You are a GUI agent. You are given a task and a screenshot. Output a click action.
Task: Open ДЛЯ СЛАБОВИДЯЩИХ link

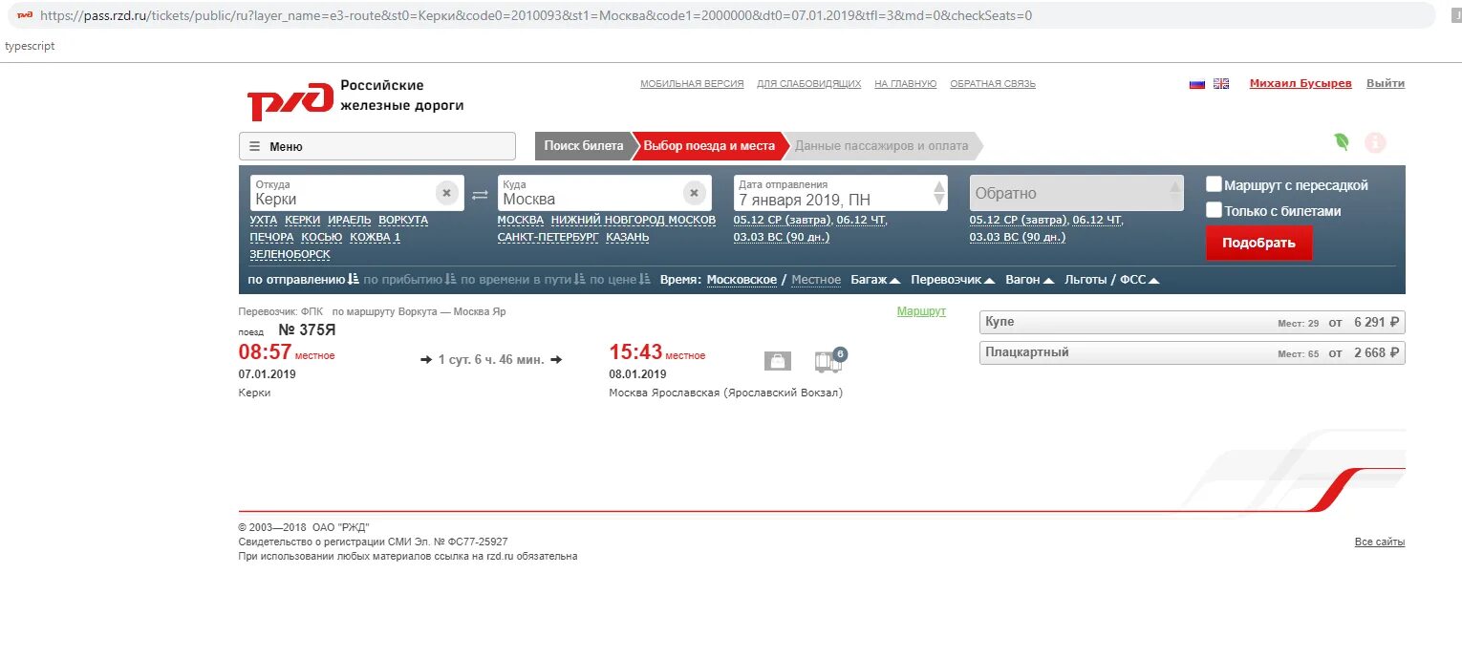pos(809,84)
